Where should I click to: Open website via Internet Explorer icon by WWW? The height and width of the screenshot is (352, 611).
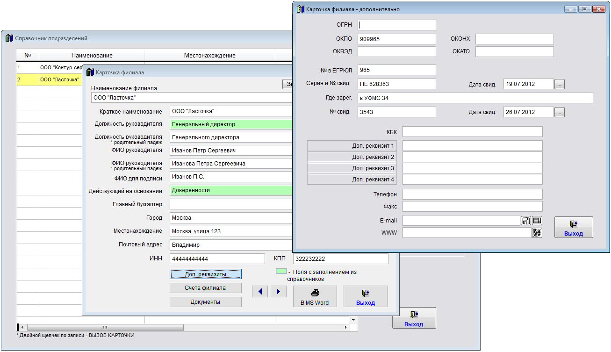point(537,233)
